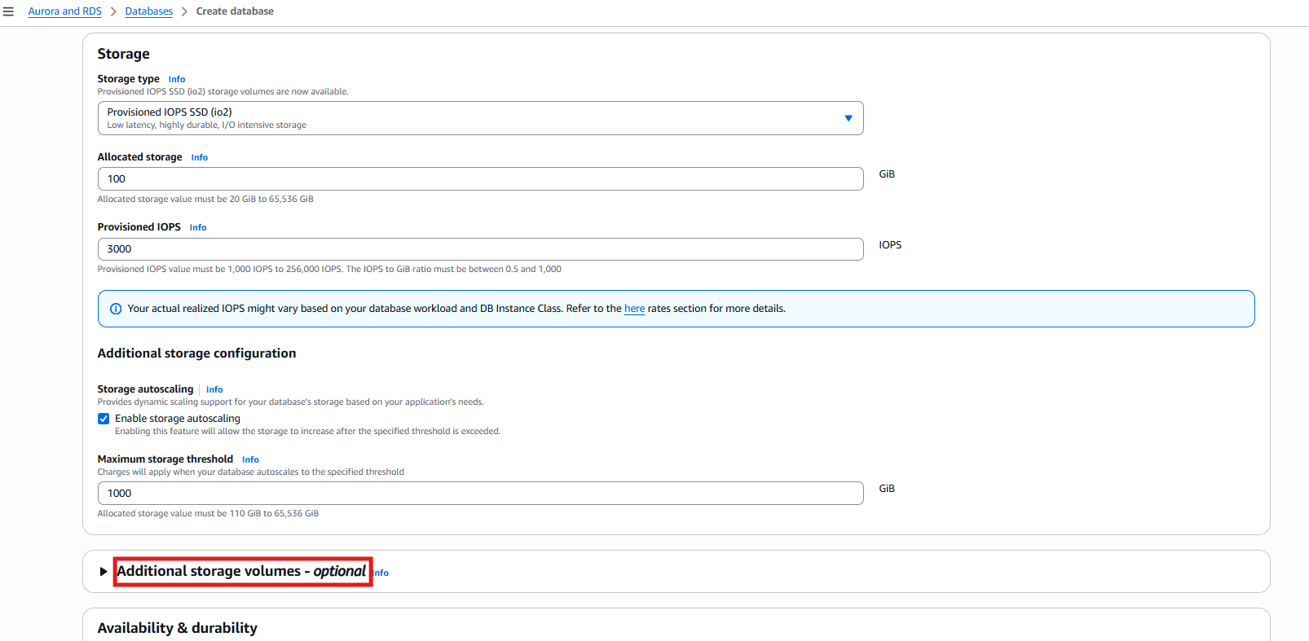Focus the Provisioned IOPS input field
The image size is (1309, 641).
click(x=479, y=249)
